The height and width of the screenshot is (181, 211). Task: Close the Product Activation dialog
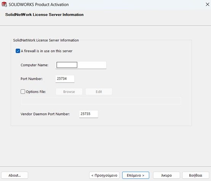[208, 4]
